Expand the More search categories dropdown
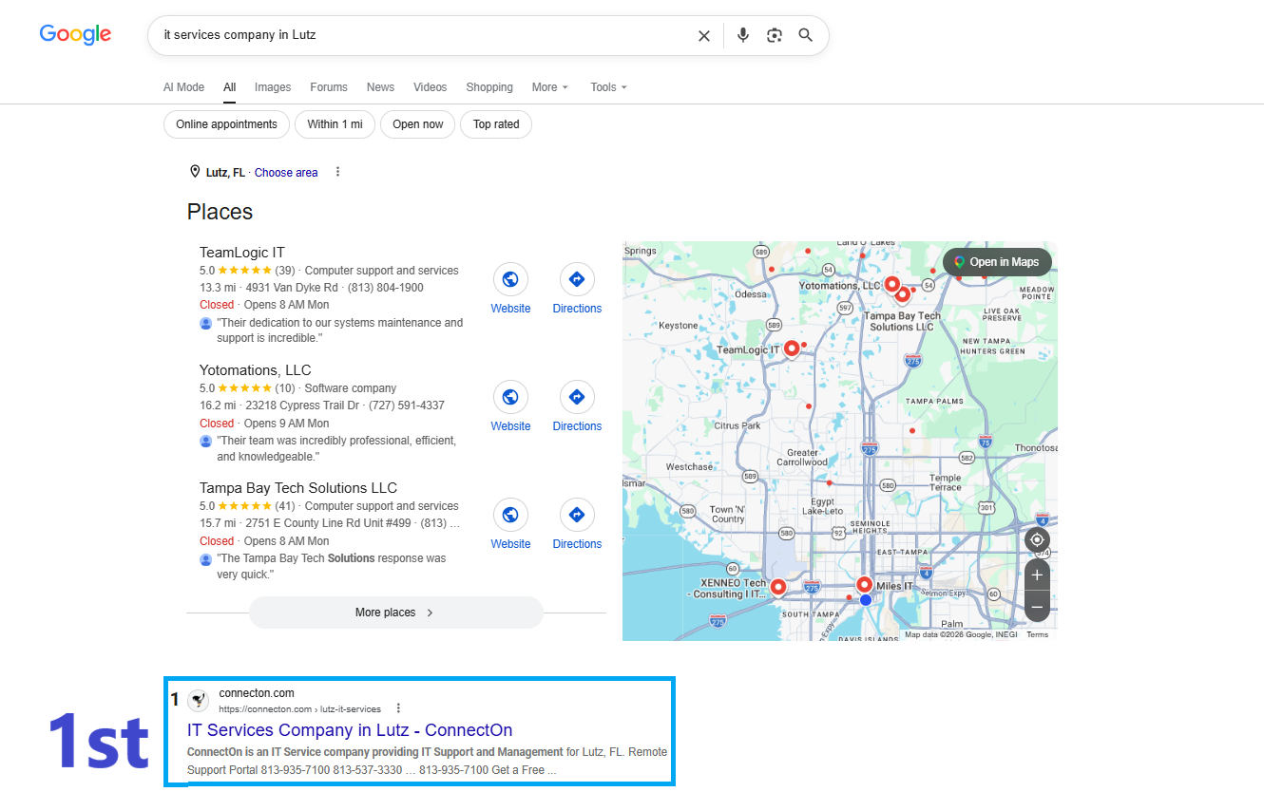The width and height of the screenshot is (1264, 792). tap(550, 87)
